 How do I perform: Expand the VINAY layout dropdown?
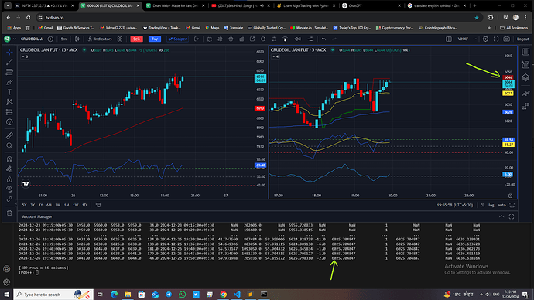pyautogui.click(x=474, y=39)
